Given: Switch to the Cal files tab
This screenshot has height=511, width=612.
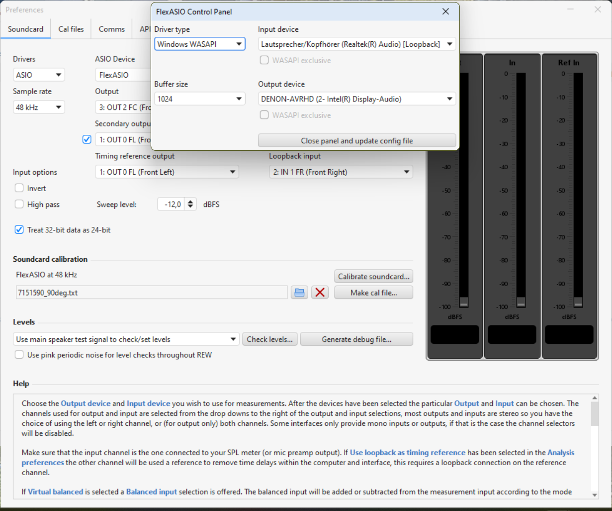Looking at the screenshot, I should (71, 29).
